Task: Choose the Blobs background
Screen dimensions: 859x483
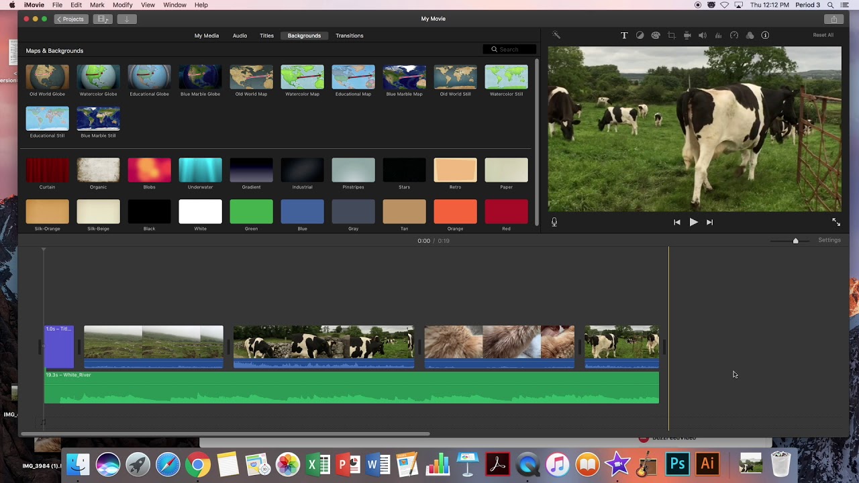Action: pyautogui.click(x=149, y=170)
